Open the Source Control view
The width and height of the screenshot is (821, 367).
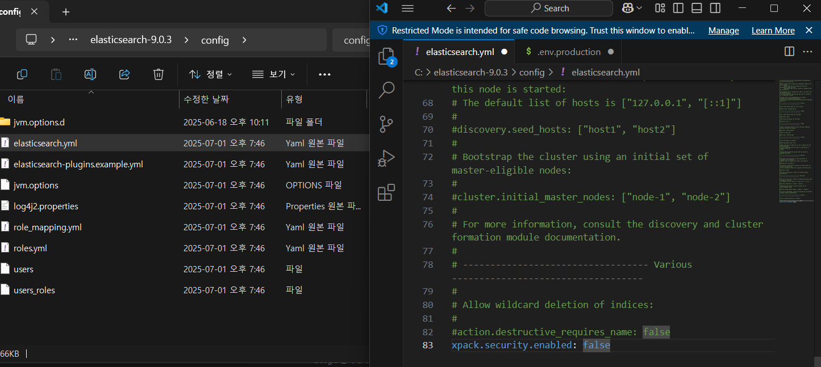tap(386, 124)
